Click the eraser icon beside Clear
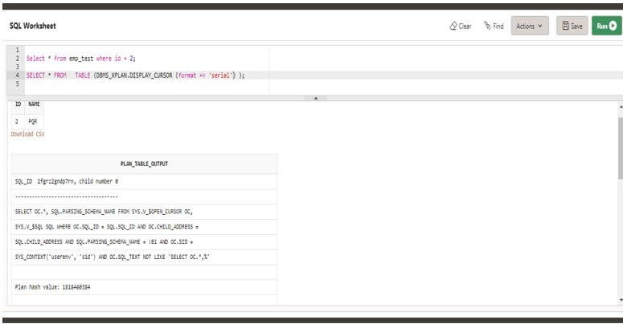The height and width of the screenshot is (324, 623). click(x=453, y=26)
